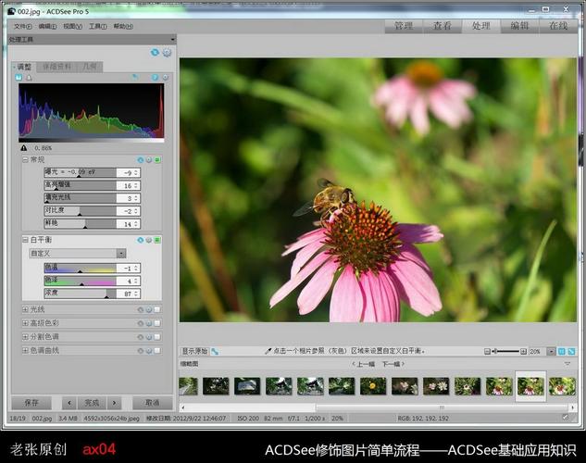
Task: Click the reset icon in the 分割色调 row
Action: [x=141, y=337]
